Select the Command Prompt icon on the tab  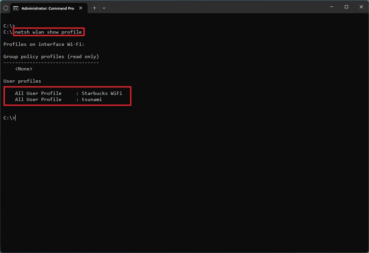[15, 8]
